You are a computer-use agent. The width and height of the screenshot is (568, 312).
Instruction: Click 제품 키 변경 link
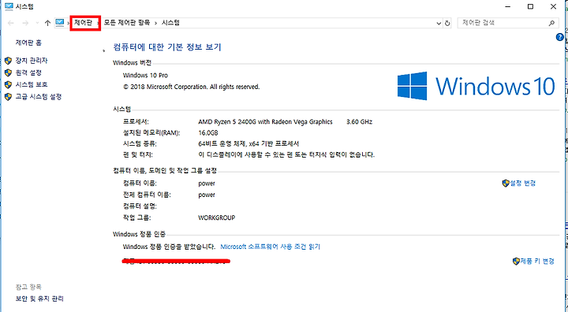click(x=537, y=261)
